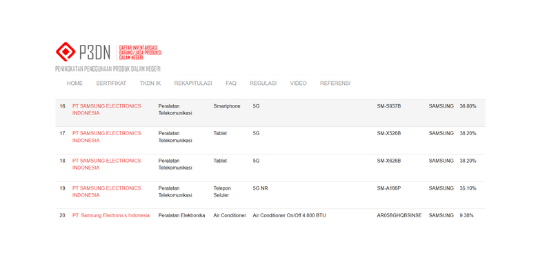The height and width of the screenshot is (269, 538).
Task: Open the REKAPITULASI menu item
Action: tap(193, 83)
